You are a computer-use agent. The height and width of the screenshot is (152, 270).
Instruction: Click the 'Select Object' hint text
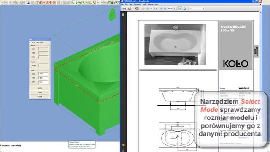click(x=74, y=142)
